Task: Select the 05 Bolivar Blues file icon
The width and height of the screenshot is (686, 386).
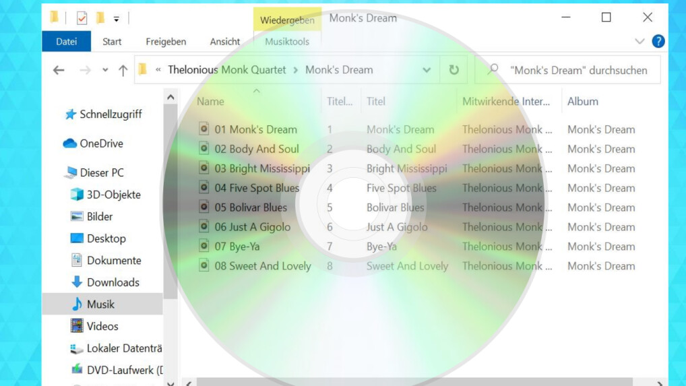Action: 204,206
